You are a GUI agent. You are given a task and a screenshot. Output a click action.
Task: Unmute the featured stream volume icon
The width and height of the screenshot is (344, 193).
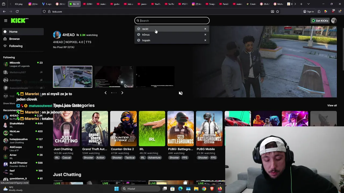(x=181, y=93)
